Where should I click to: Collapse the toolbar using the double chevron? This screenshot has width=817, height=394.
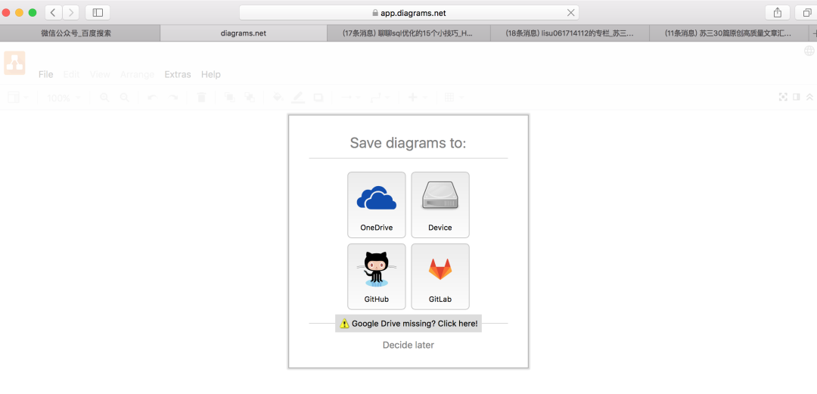pos(809,97)
